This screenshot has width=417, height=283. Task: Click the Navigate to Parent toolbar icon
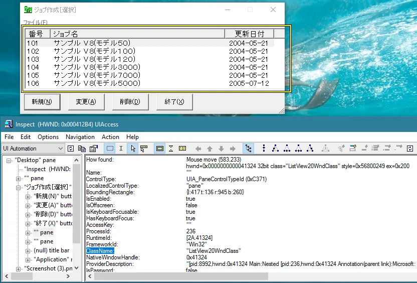(264, 149)
